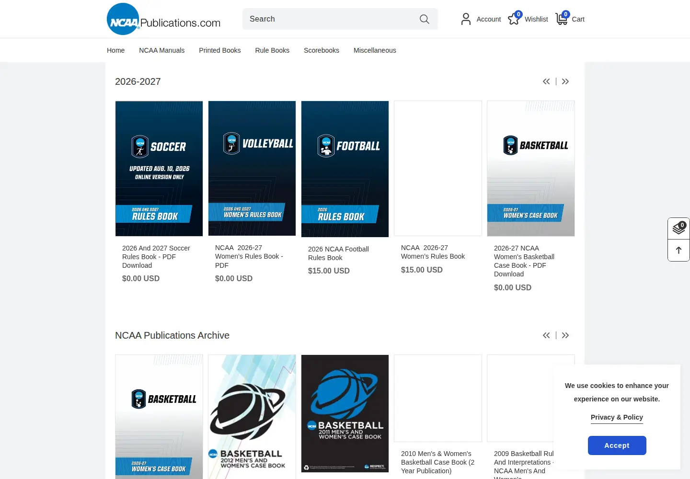Open the Wishlist text link
690x479 pixels.
pyautogui.click(x=536, y=19)
